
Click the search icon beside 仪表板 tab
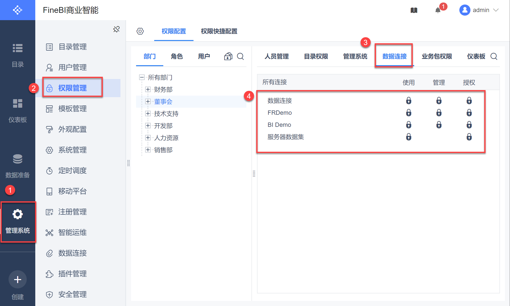(x=494, y=56)
